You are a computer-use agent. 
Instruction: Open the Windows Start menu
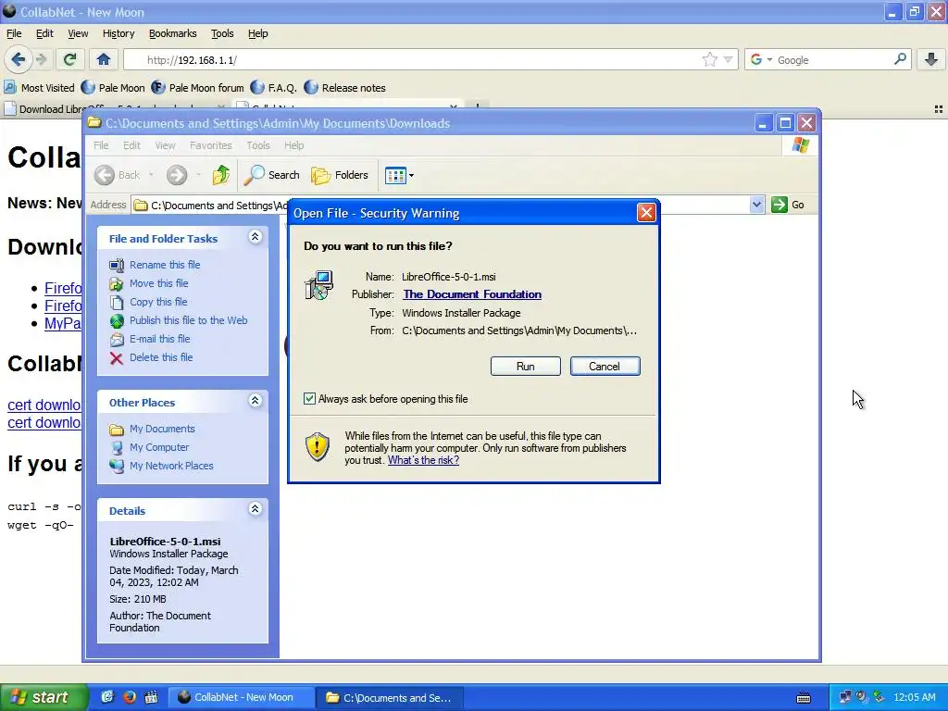44,697
